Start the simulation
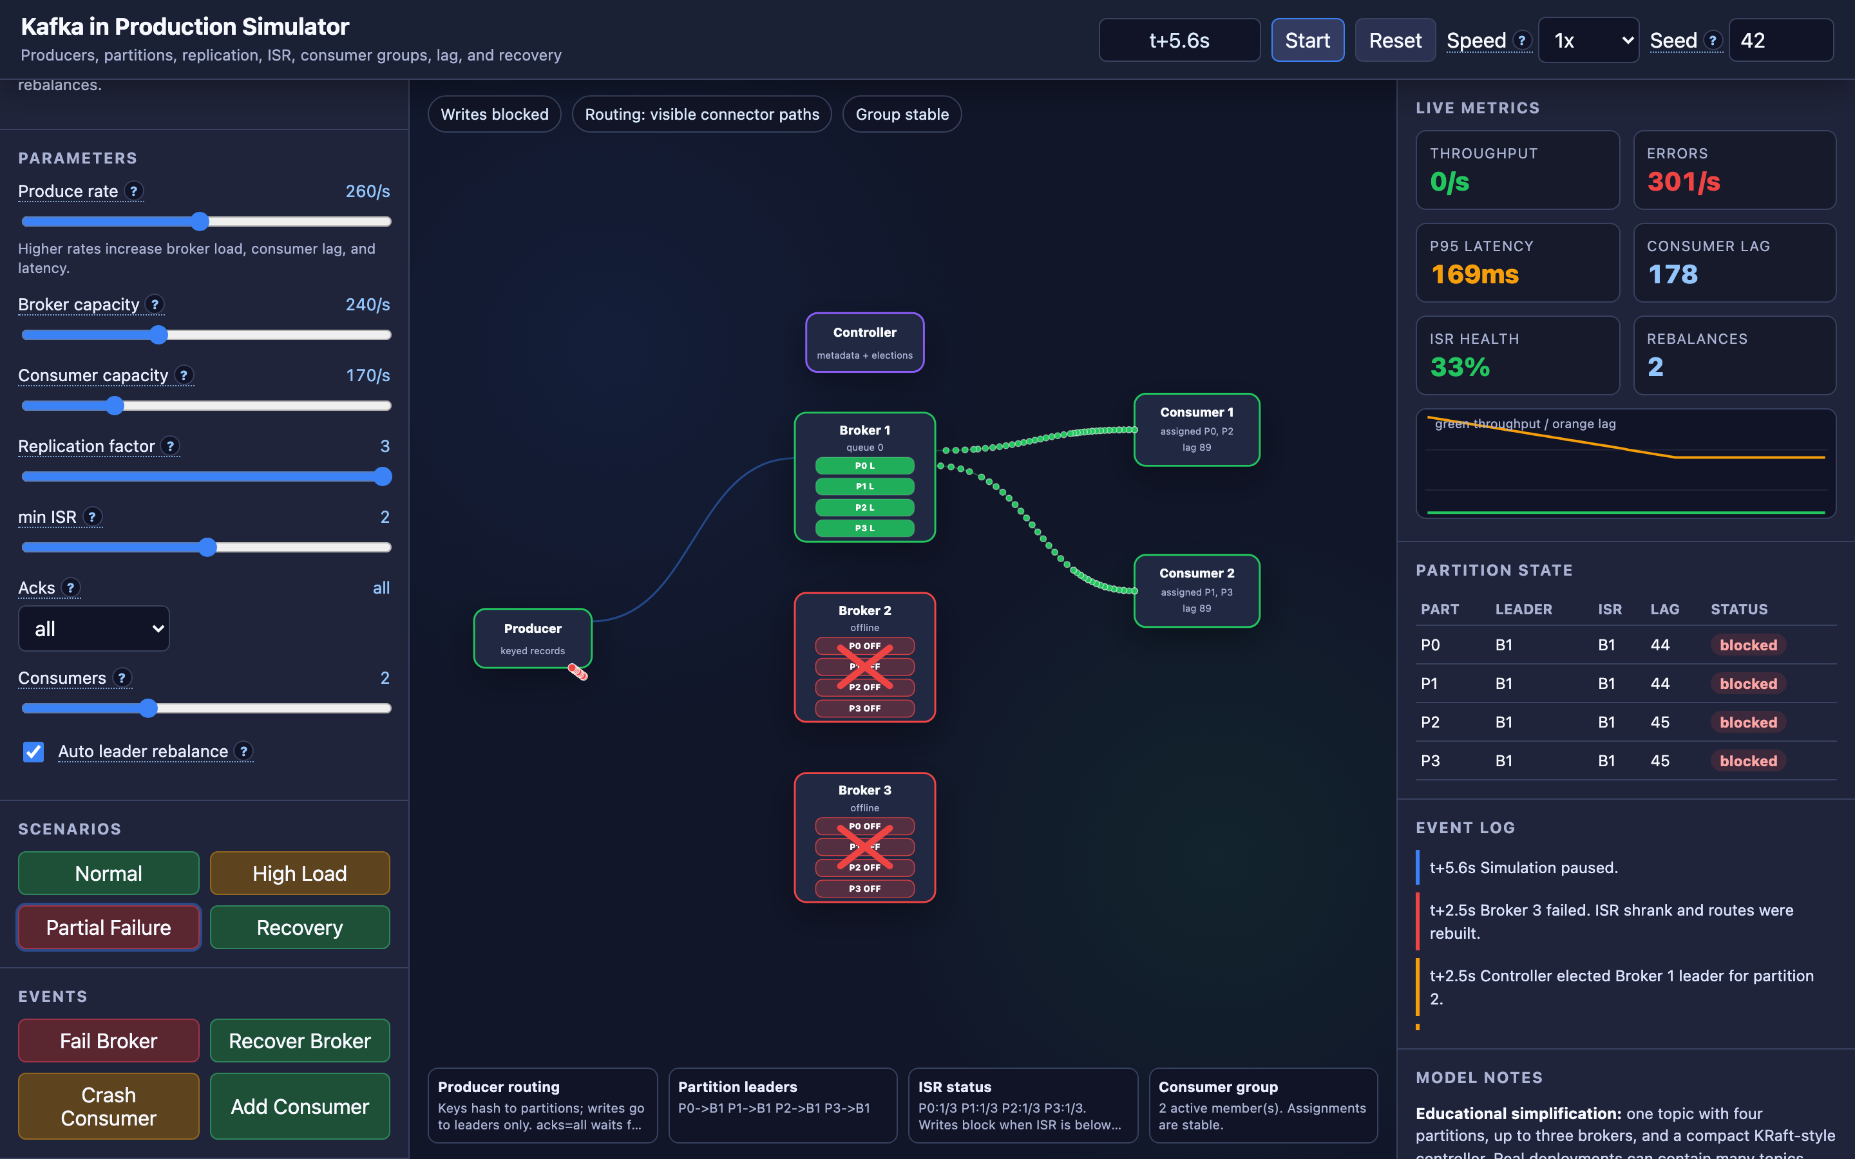 (x=1308, y=40)
